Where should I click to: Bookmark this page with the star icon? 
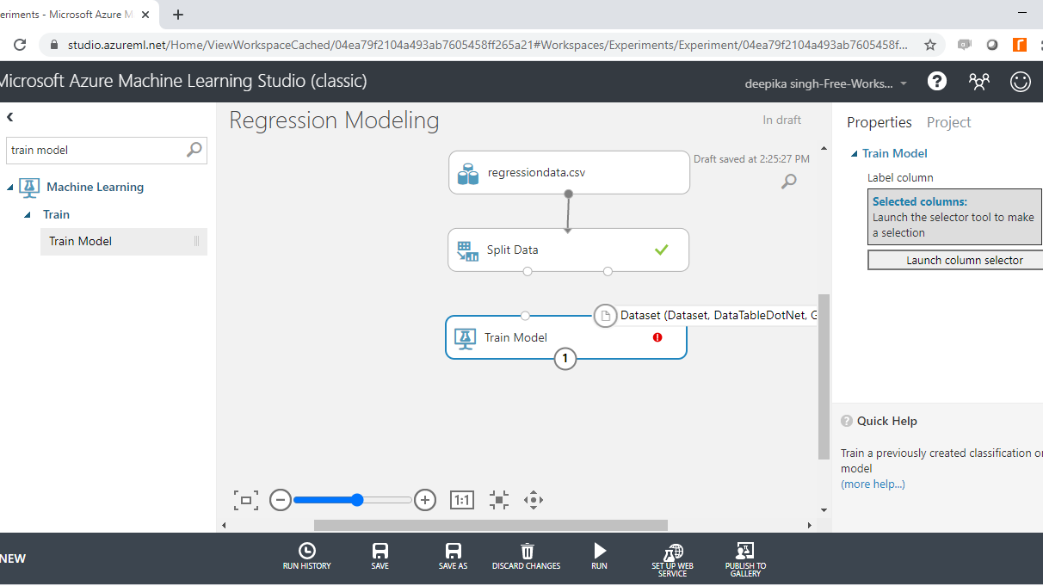(x=929, y=45)
